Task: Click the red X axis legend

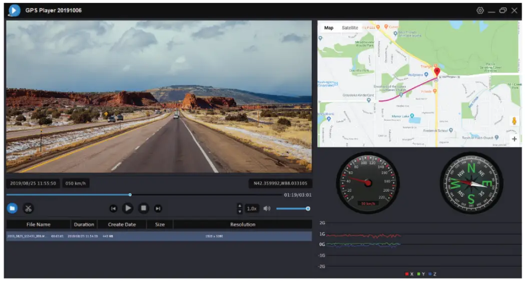Action: [409, 274]
